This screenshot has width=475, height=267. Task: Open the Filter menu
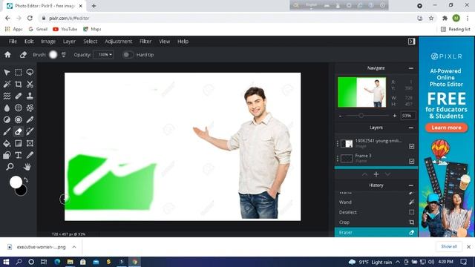[145, 42]
